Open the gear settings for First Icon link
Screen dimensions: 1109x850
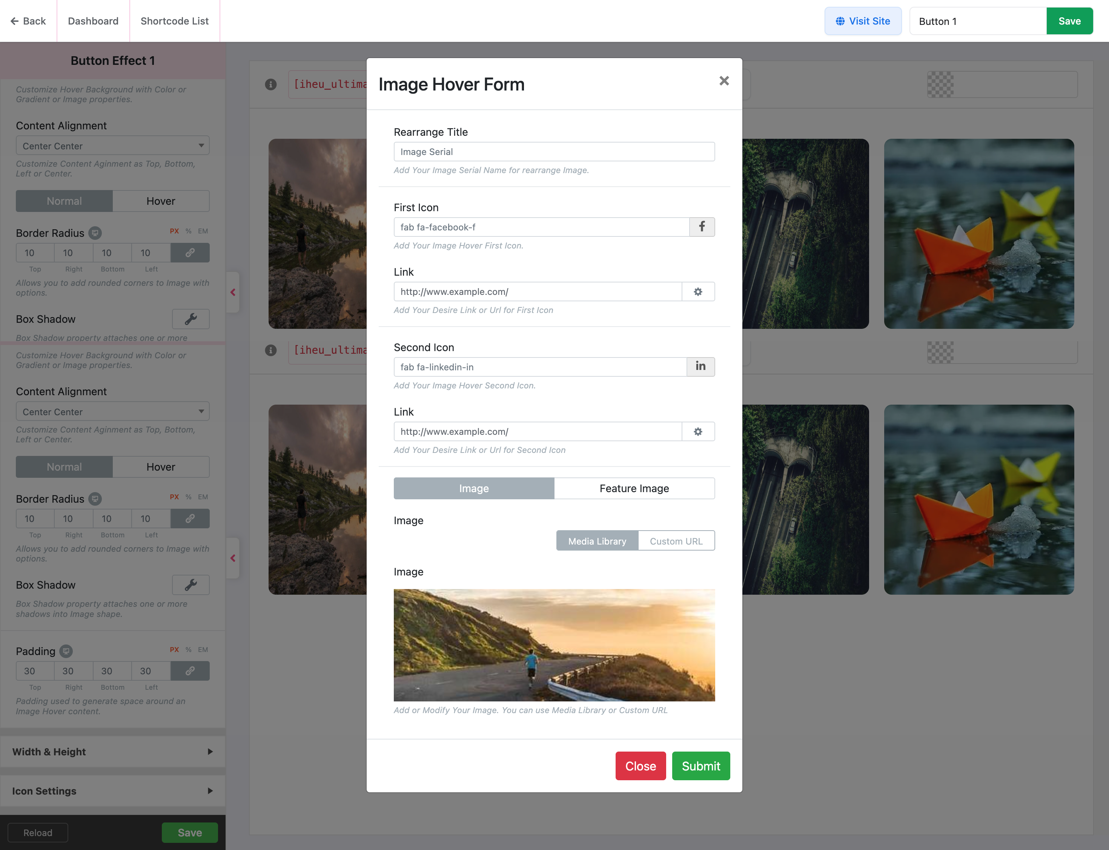pos(698,292)
